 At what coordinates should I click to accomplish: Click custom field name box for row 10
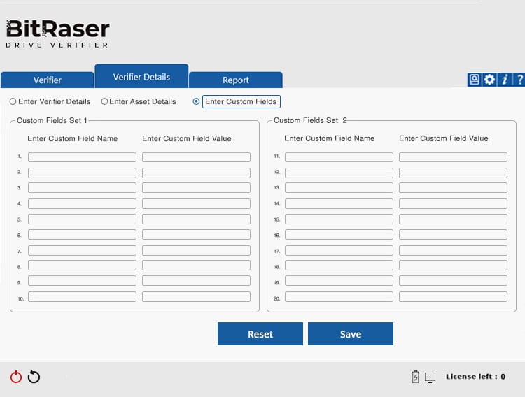click(x=82, y=296)
